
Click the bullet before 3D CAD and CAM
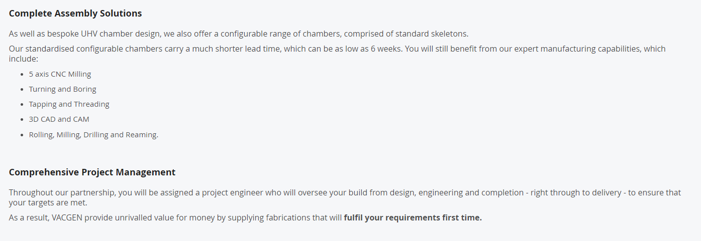(23, 120)
